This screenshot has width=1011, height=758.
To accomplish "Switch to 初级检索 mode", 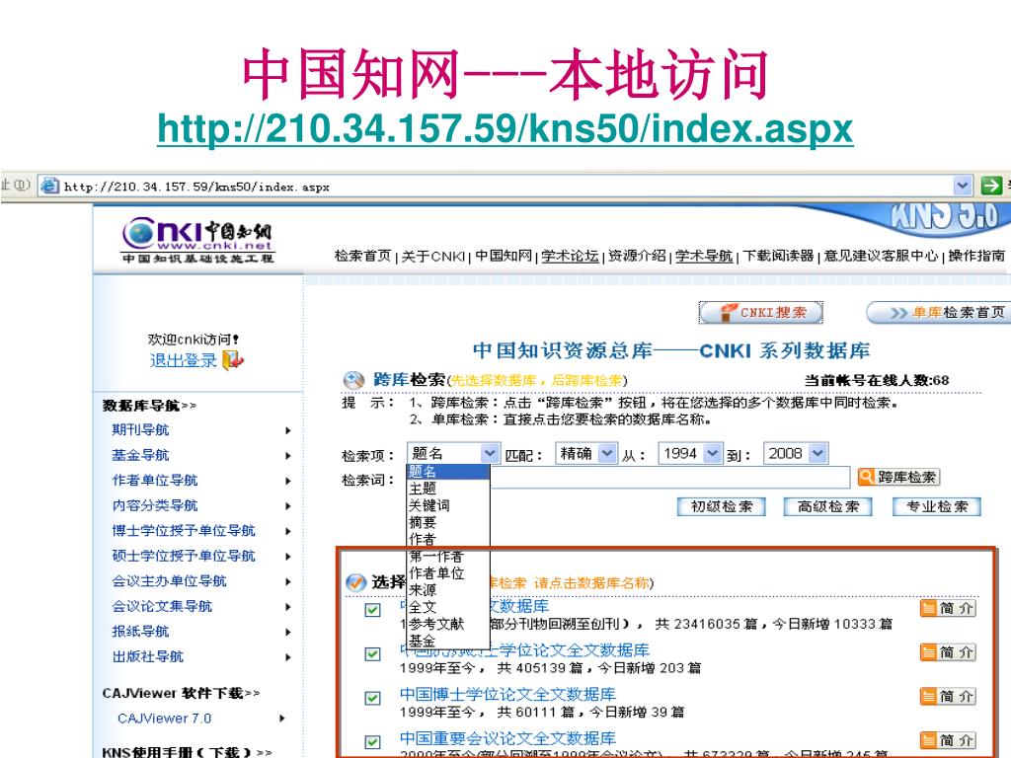I will (721, 506).
